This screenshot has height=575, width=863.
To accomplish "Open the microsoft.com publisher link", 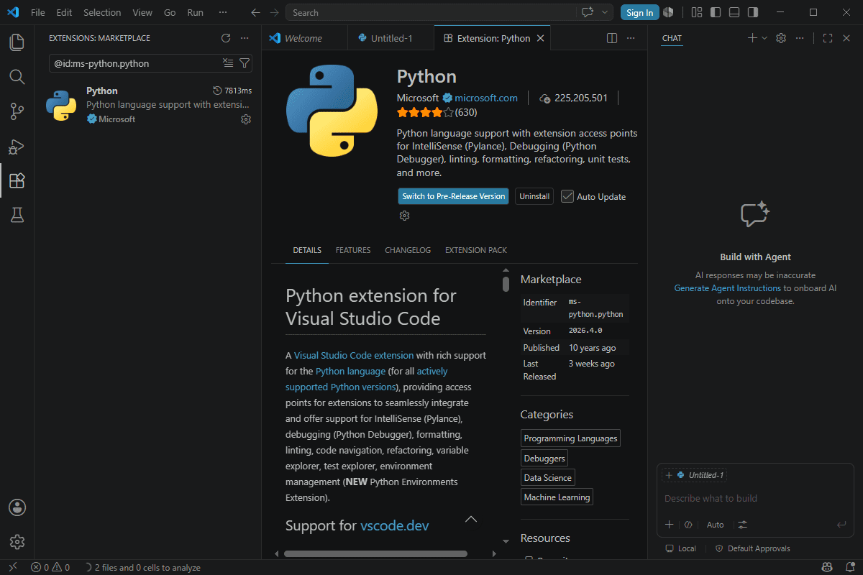I will (x=486, y=98).
